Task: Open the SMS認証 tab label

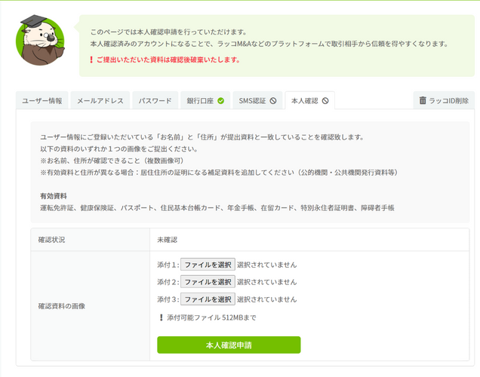Action: pyautogui.click(x=252, y=100)
